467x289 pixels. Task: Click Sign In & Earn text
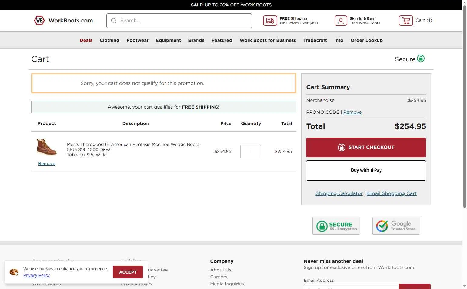pos(362,18)
